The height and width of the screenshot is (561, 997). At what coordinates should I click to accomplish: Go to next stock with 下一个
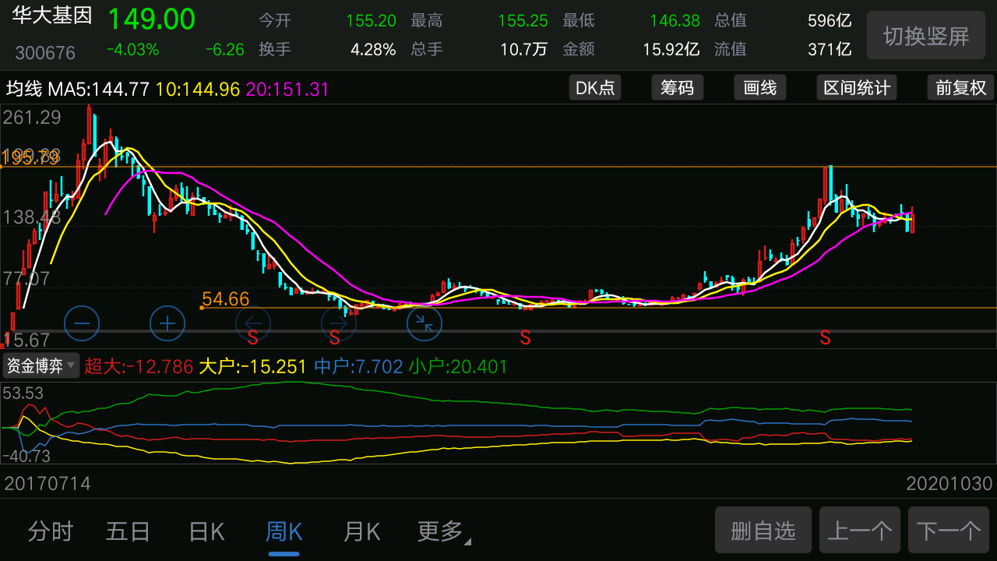[x=949, y=531]
